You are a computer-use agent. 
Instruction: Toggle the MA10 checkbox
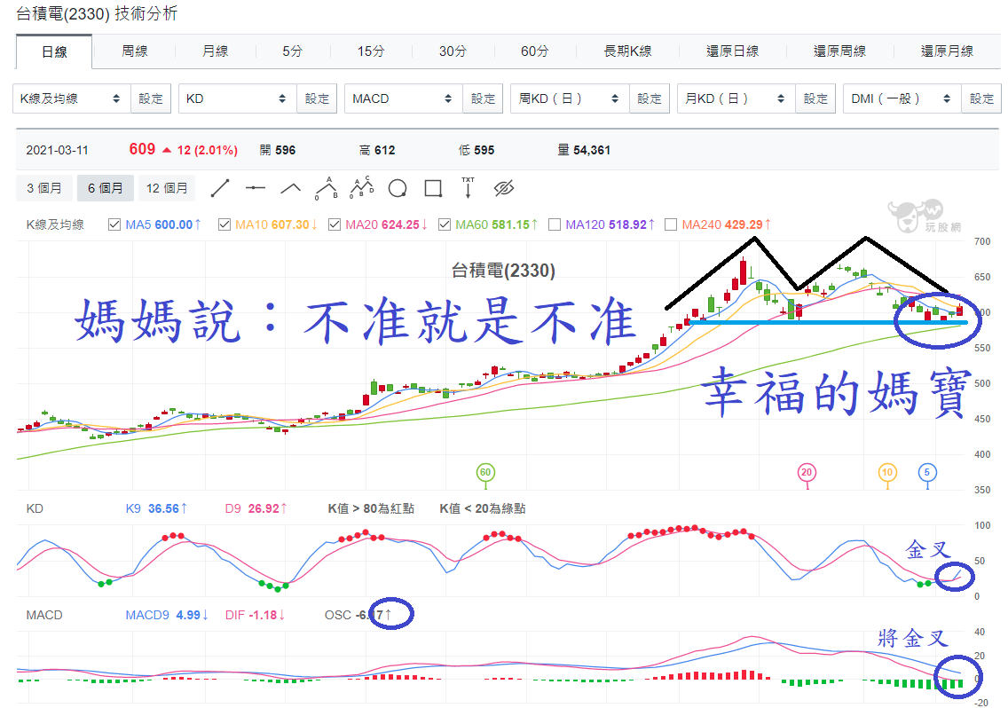point(224,224)
